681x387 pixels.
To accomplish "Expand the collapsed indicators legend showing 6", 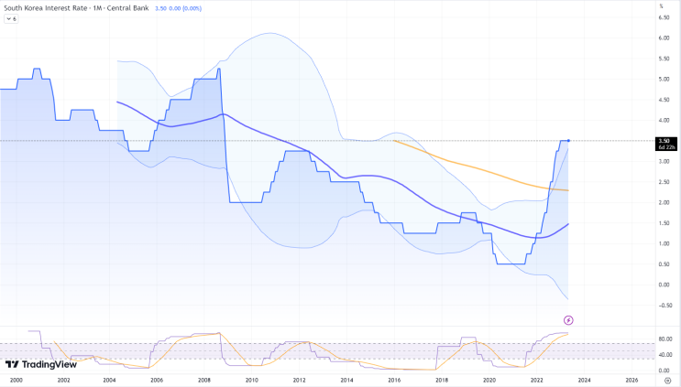I will [x=11, y=19].
